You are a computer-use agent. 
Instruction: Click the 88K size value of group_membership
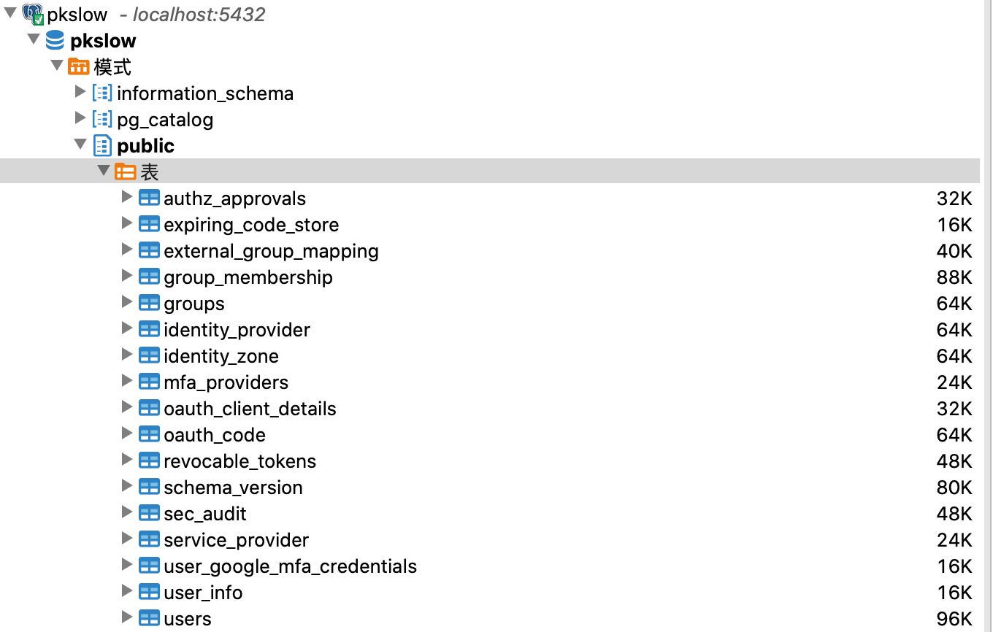(x=954, y=277)
